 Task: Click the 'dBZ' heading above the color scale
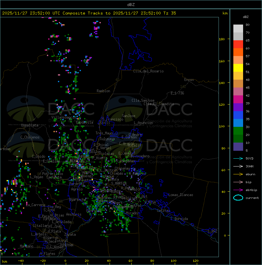click(x=246, y=17)
